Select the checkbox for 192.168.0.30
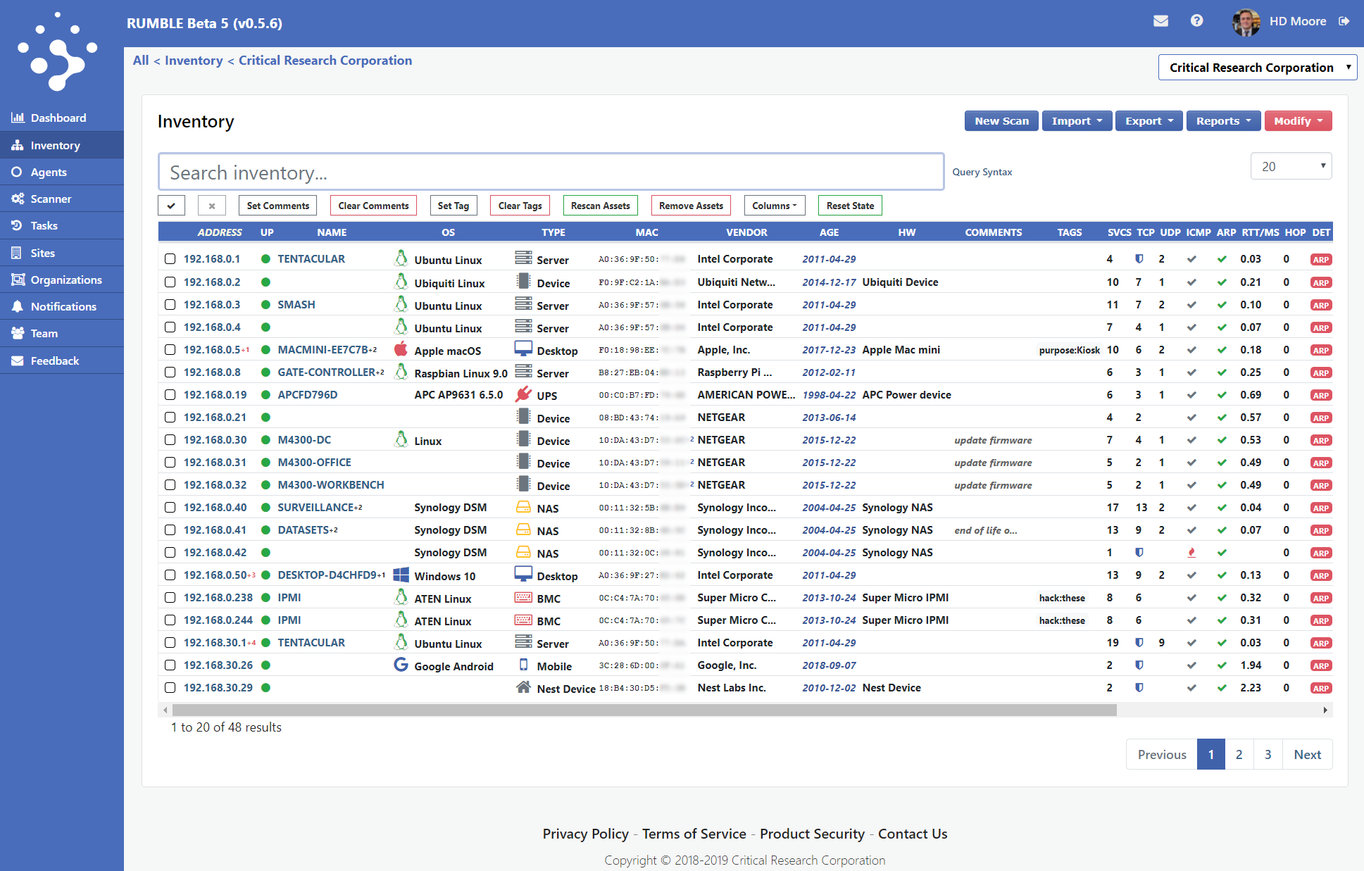This screenshot has height=871, width=1364. (x=170, y=440)
